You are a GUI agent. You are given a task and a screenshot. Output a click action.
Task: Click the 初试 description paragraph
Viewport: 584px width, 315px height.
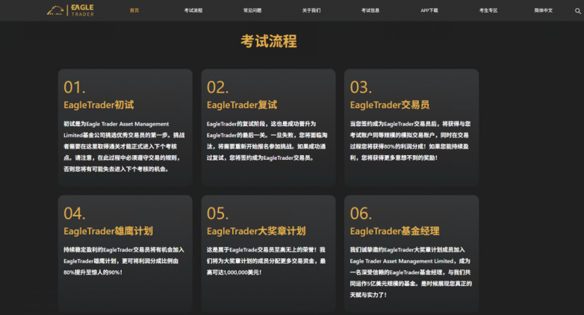click(124, 146)
